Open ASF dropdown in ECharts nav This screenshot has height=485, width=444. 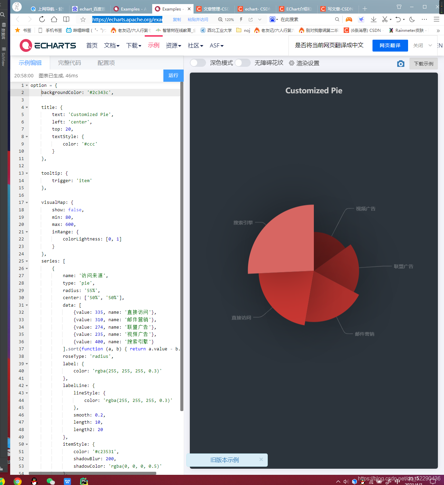217,45
